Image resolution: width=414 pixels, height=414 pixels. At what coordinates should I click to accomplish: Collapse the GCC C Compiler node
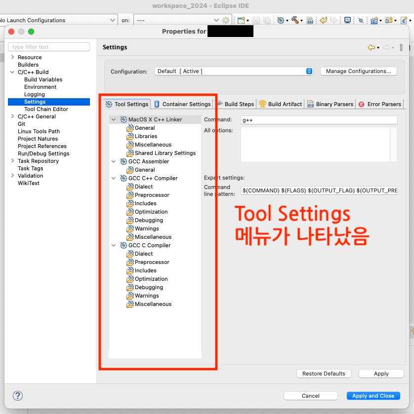click(114, 245)
